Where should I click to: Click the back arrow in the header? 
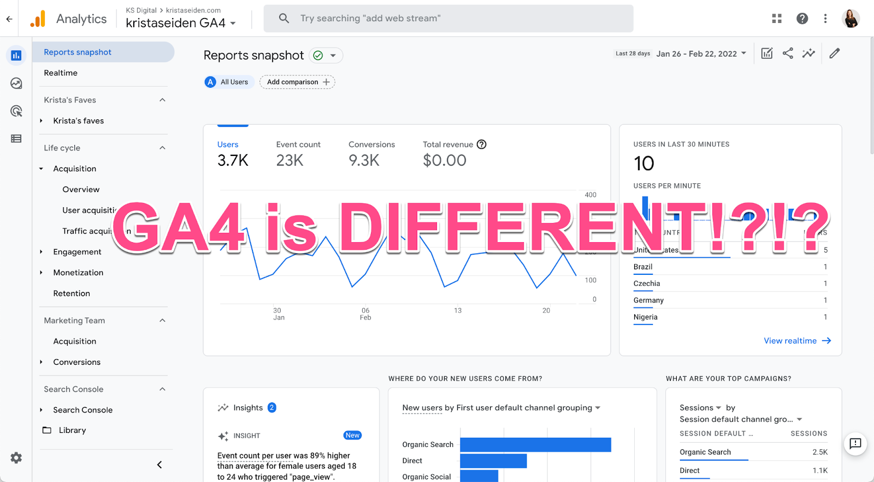coord(9,19)
